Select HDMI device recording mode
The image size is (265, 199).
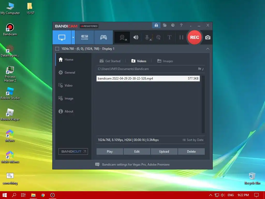pos(85,37)
